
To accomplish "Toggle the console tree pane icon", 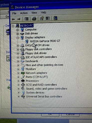I will click(27, 19).
